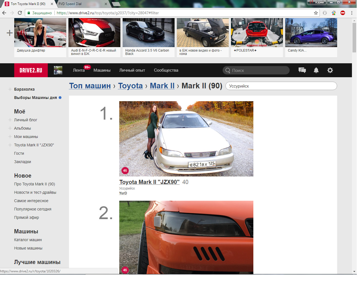The image size is (362, 281).
Task: Click the Юрий profile button in title bar
Action: (316, 2)
